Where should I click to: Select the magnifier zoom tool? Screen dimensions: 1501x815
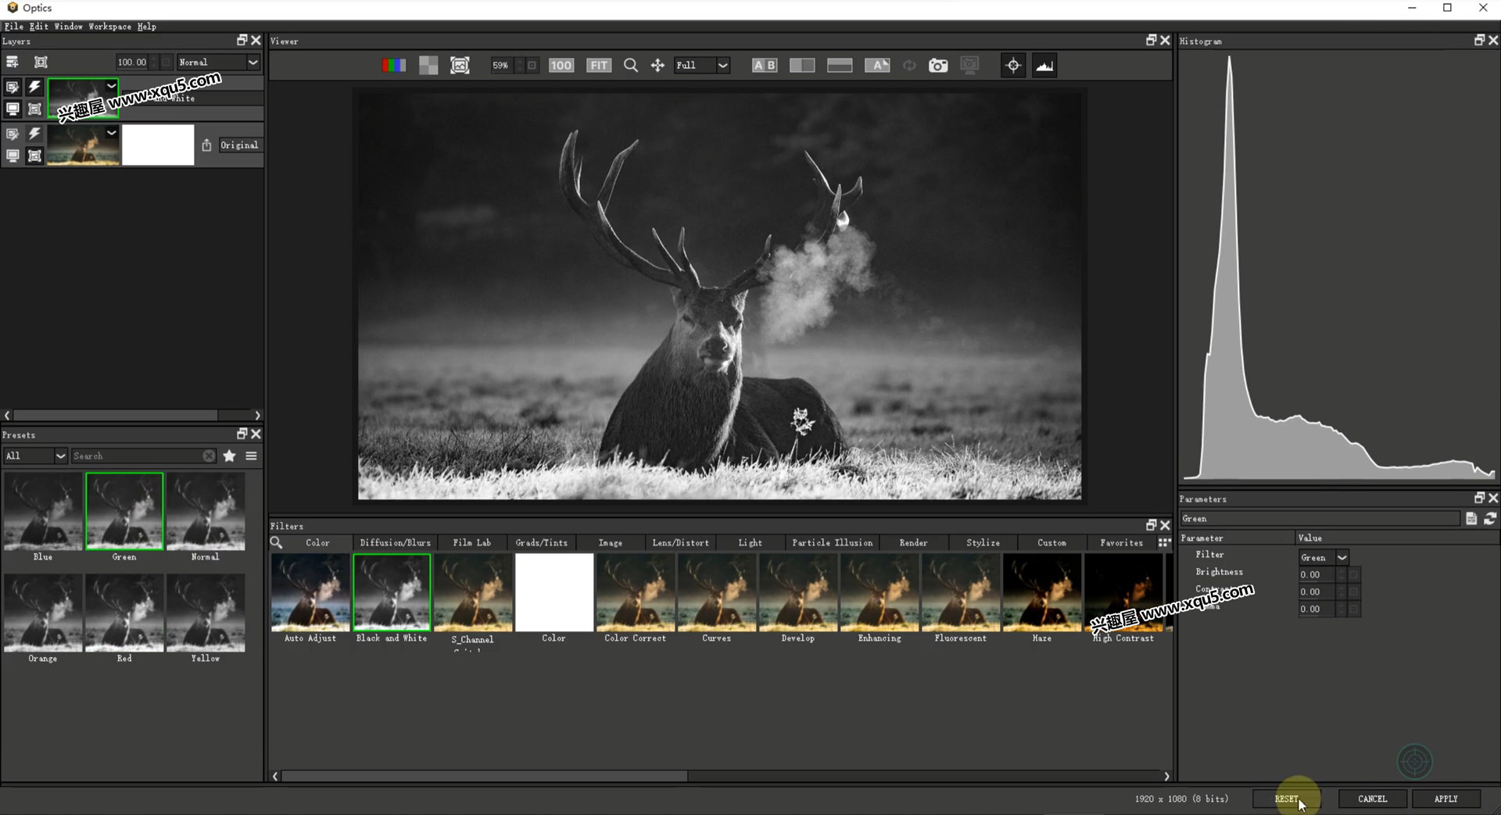tap(631, 66)
